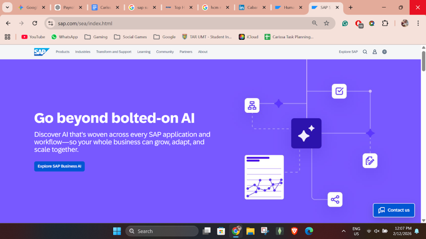
Task: Open the Learning menu
Action: (x=144, y=52)
